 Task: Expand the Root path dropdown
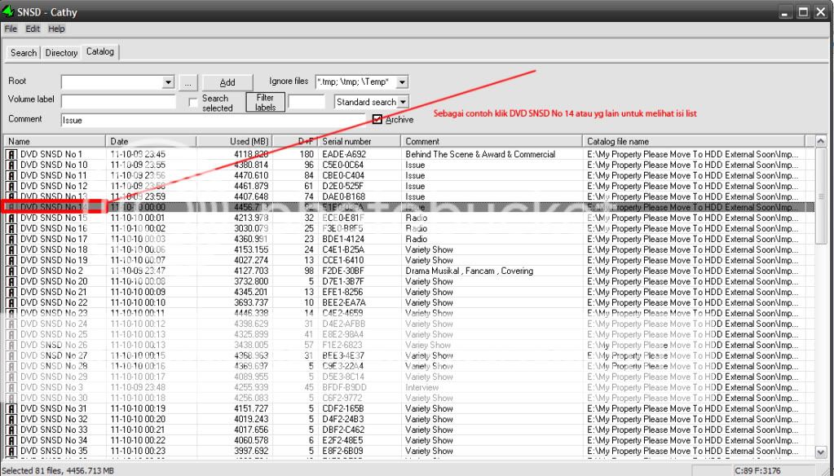(168, 82)
